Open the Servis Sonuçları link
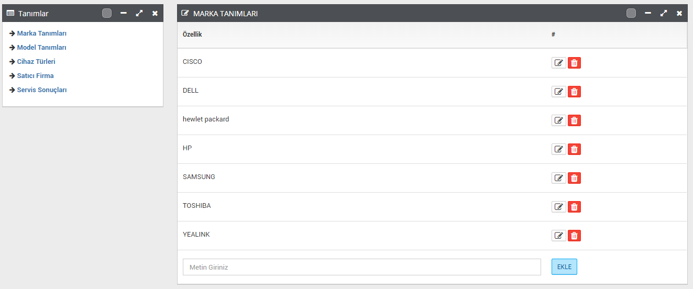 41,90
